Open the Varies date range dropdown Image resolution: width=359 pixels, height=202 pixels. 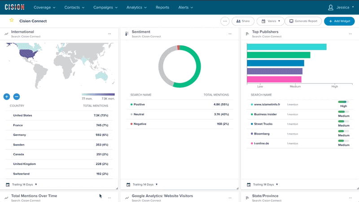click(x=271, y=21)
